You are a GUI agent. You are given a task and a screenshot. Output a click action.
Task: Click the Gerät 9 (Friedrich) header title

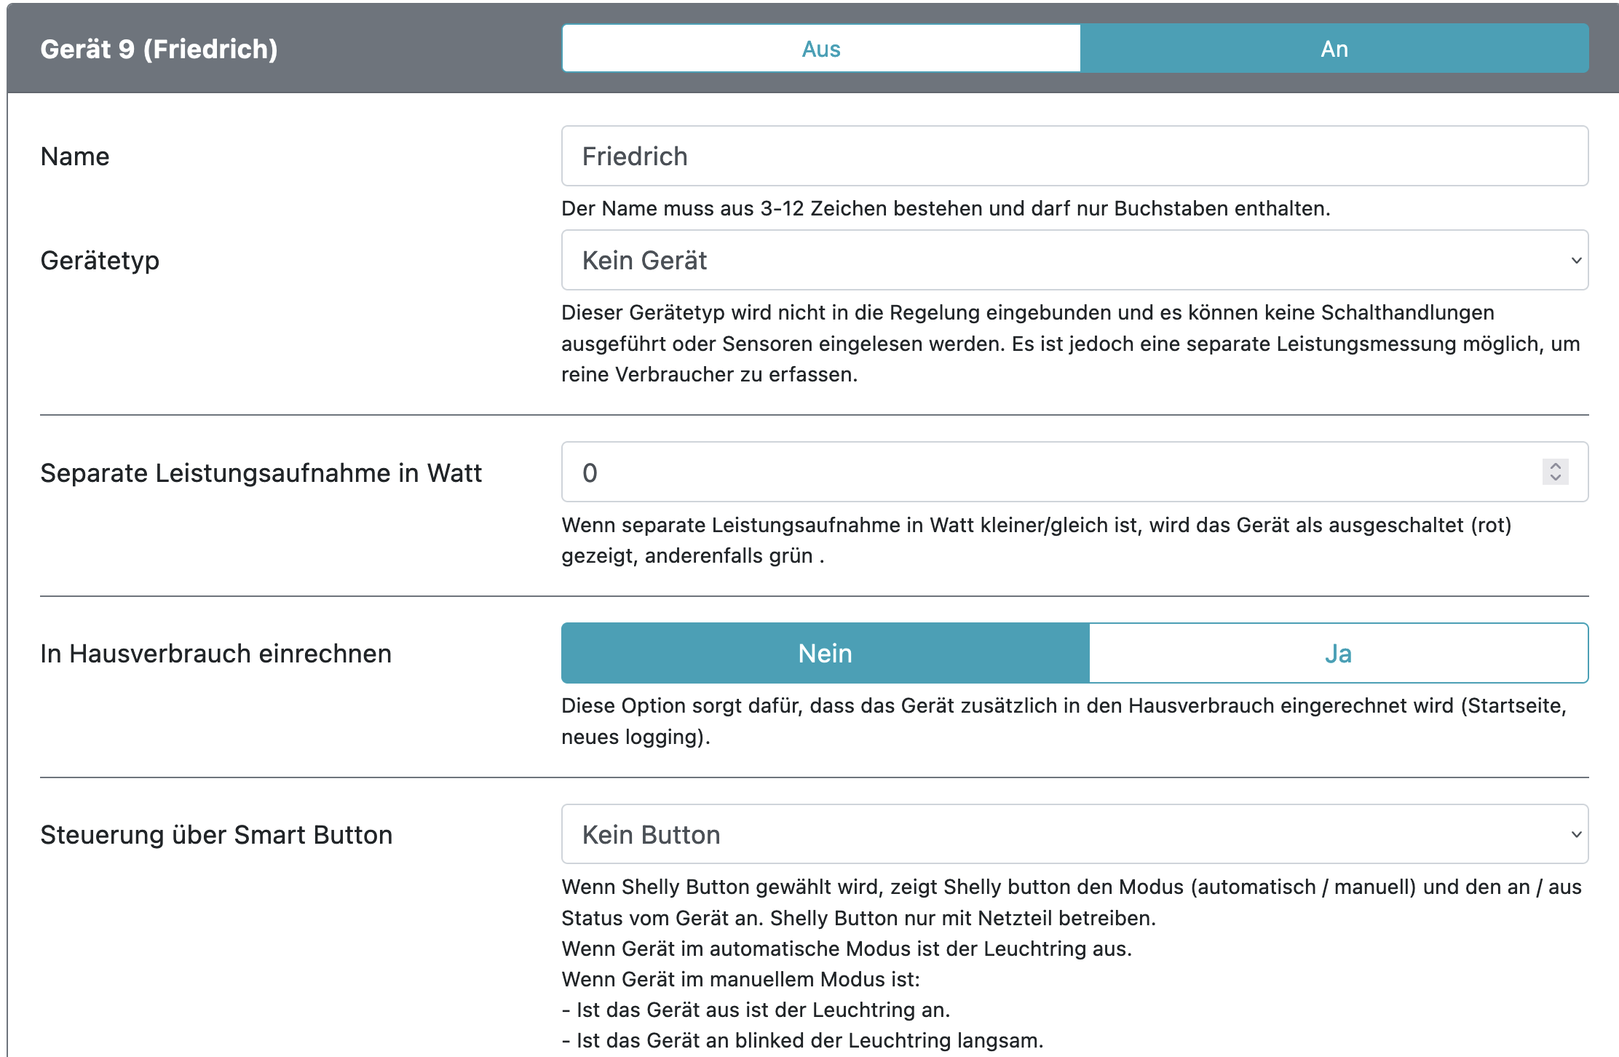159,49
